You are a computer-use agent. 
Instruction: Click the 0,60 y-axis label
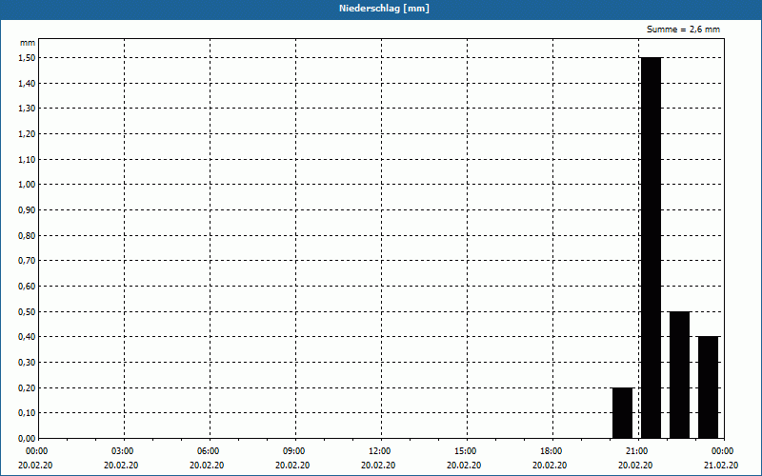[x=27, y=287]
